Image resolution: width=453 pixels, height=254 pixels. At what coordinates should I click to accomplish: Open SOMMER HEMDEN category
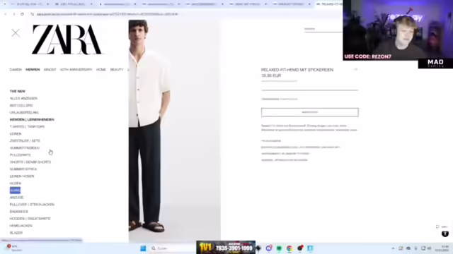[x=25, y=148]
